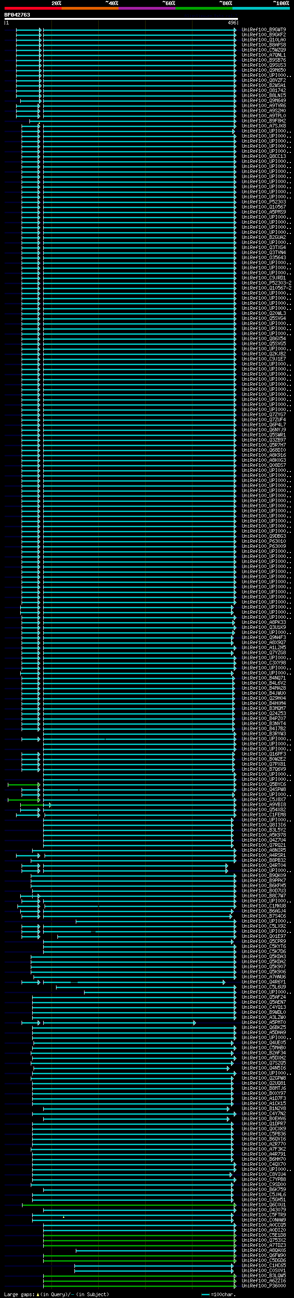Click the UniRef100_A1L2H5 entry

(x=263, y=647)
